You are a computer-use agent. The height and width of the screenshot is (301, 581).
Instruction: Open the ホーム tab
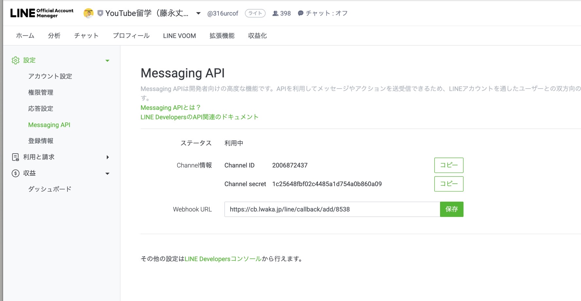point(25,36)
